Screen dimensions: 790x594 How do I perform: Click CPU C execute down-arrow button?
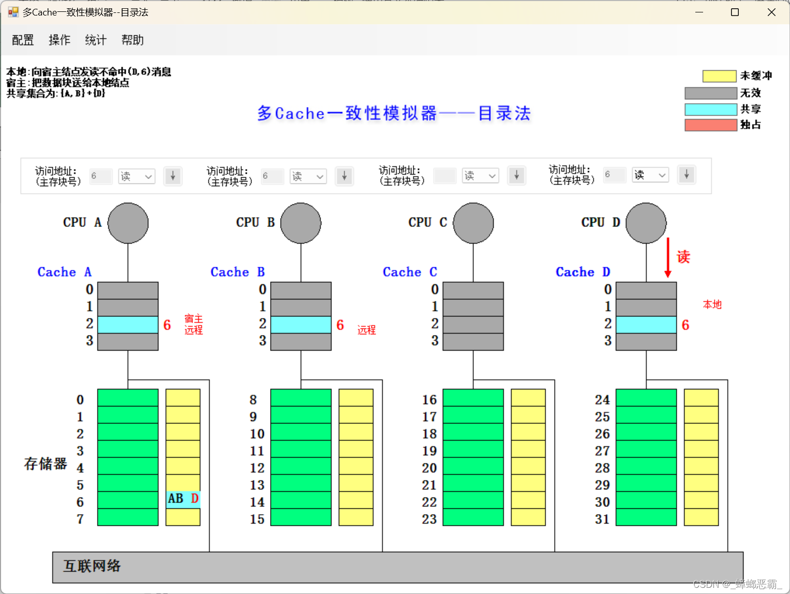point(516,176)
